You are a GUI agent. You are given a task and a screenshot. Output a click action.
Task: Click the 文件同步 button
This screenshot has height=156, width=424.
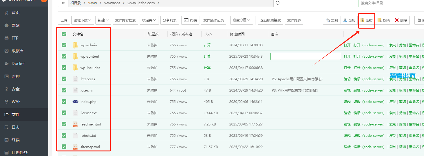pyautogui.click(x=294, y=20)
